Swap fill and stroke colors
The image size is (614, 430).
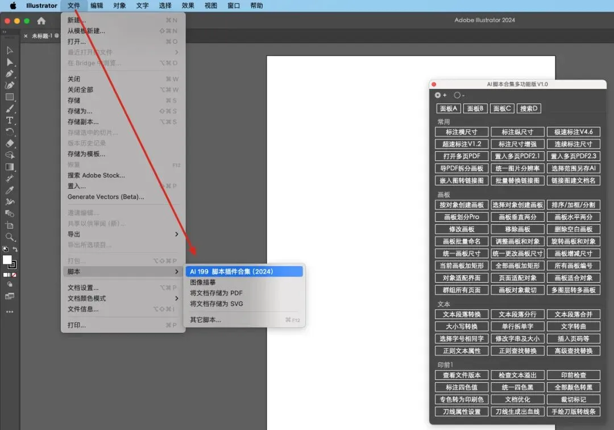pyautogui.click(x=15, y=249)
